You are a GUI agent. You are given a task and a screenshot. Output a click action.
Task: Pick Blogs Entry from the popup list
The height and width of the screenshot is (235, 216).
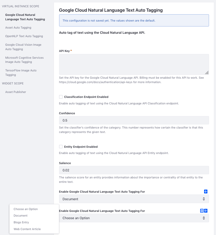[x=21, y=222]
